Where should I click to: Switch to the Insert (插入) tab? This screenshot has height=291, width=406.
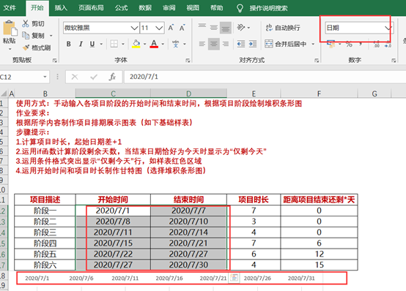[x=61, y=8]
